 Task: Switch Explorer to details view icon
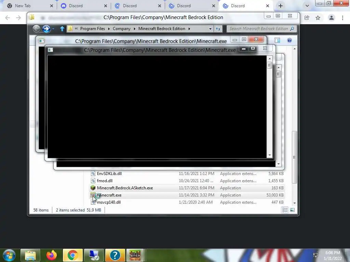285,210
